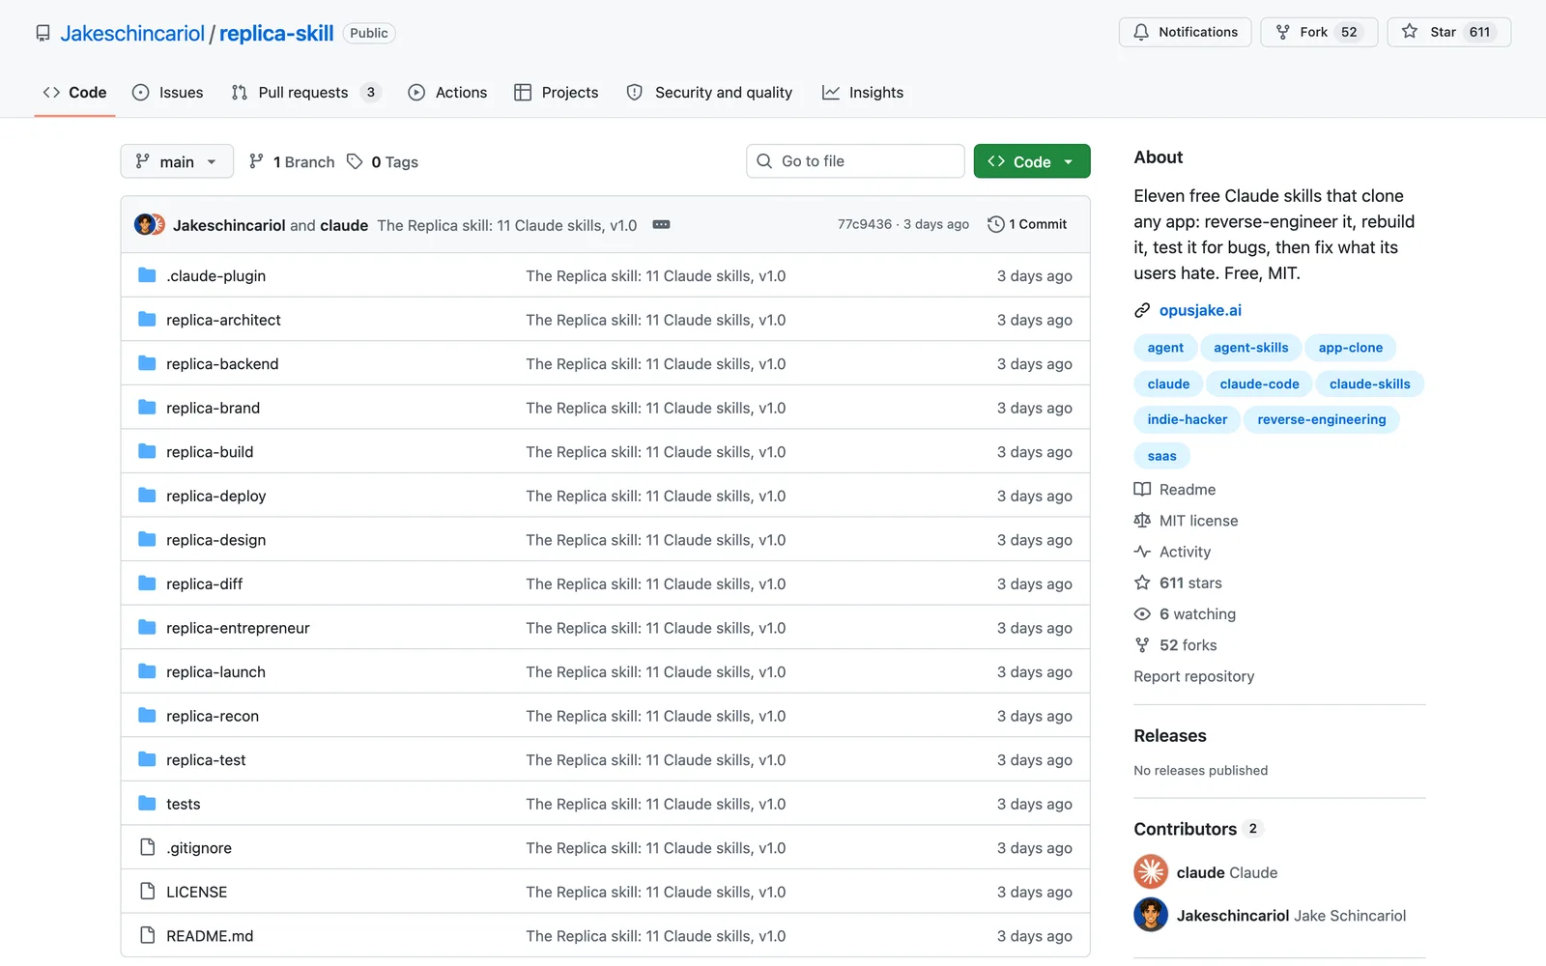
Task: Star the repository
Action: [1448, 32]
